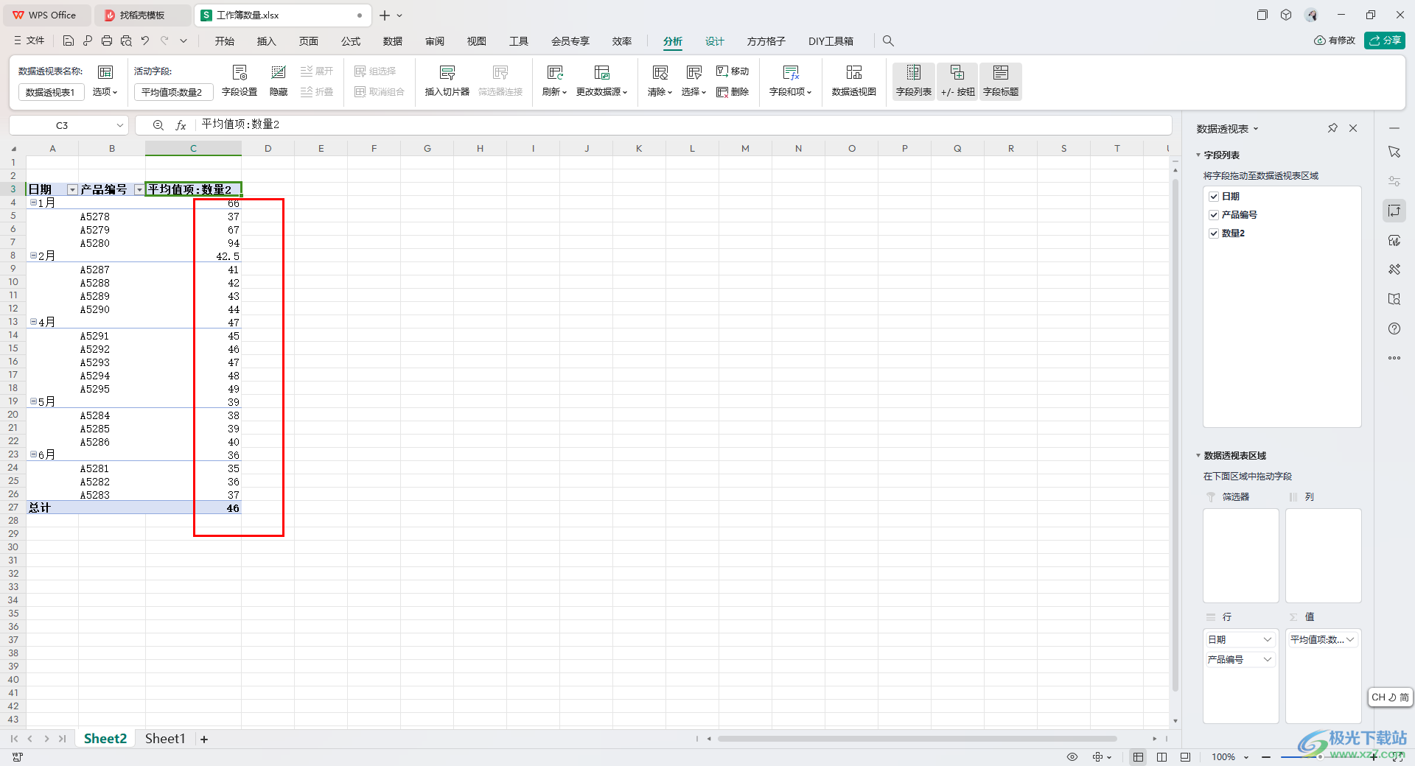The width and height of the screenshot is (1415, 766).
Task: Uncheck the 日期 field checkbox
Action: [x=1214, y=197]
